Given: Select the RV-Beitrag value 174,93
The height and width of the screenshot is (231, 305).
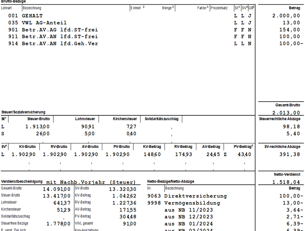Looking at the screenshot, I should (183, 154).
